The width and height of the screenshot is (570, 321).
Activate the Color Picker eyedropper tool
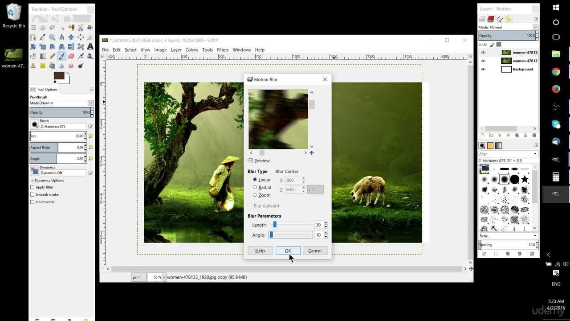pos(43,37)
